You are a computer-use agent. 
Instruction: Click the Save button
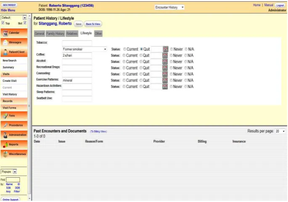79,24
